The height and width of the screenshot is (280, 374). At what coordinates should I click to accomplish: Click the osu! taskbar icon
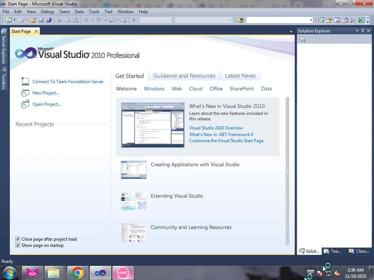(123, 273)
